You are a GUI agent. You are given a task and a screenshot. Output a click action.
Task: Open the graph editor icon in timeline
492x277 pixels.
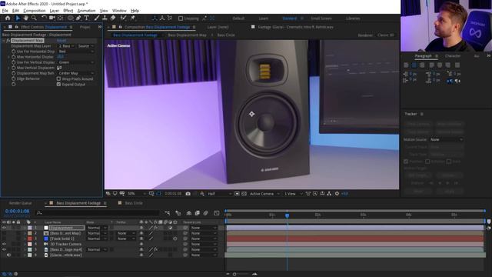coord(217,213)
